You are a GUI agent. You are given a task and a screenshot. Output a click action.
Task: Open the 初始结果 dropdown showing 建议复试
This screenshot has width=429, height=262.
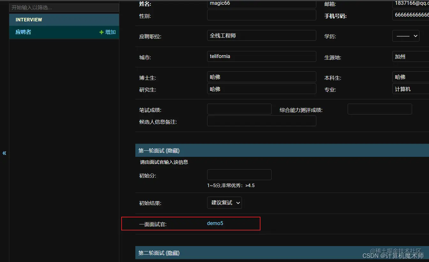[224, 202]
